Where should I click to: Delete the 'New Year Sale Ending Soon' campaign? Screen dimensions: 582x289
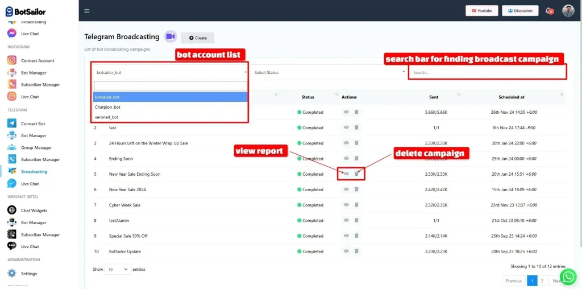click(x=356, y=174)
